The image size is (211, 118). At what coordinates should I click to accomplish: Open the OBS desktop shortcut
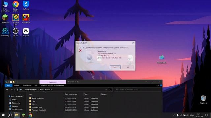tap(15, 32)
